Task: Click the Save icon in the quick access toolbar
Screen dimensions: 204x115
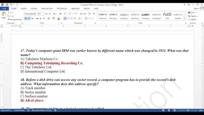Action: (7, 5)
